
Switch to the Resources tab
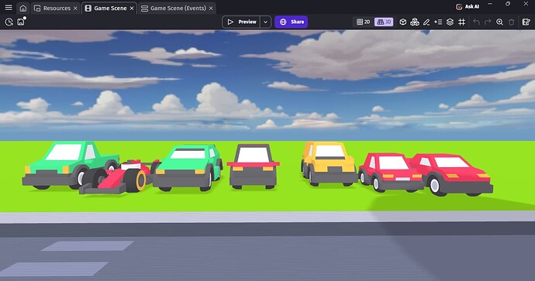pos(57,9)
